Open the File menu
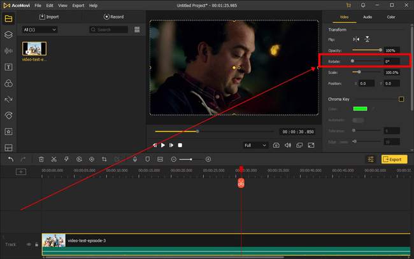The width and height of the screenshot is (414, 259). pos(38,5)
